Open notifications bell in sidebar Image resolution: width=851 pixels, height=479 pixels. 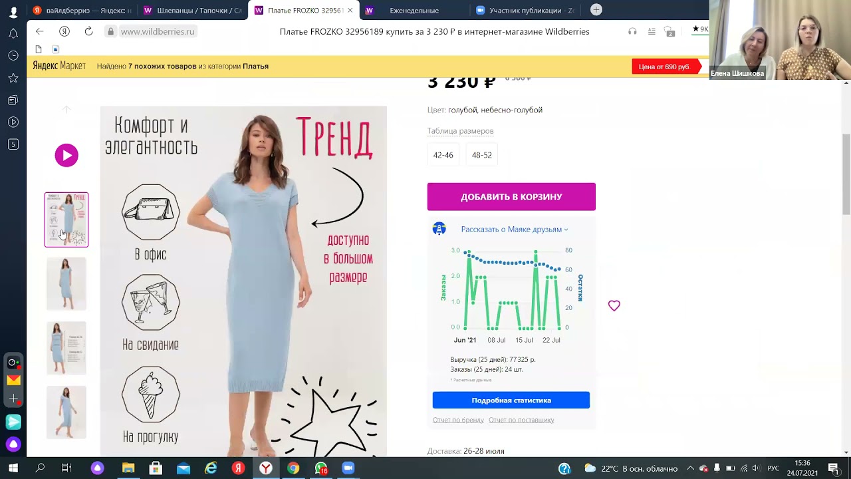pyautogui.click(x=13, y=33)
